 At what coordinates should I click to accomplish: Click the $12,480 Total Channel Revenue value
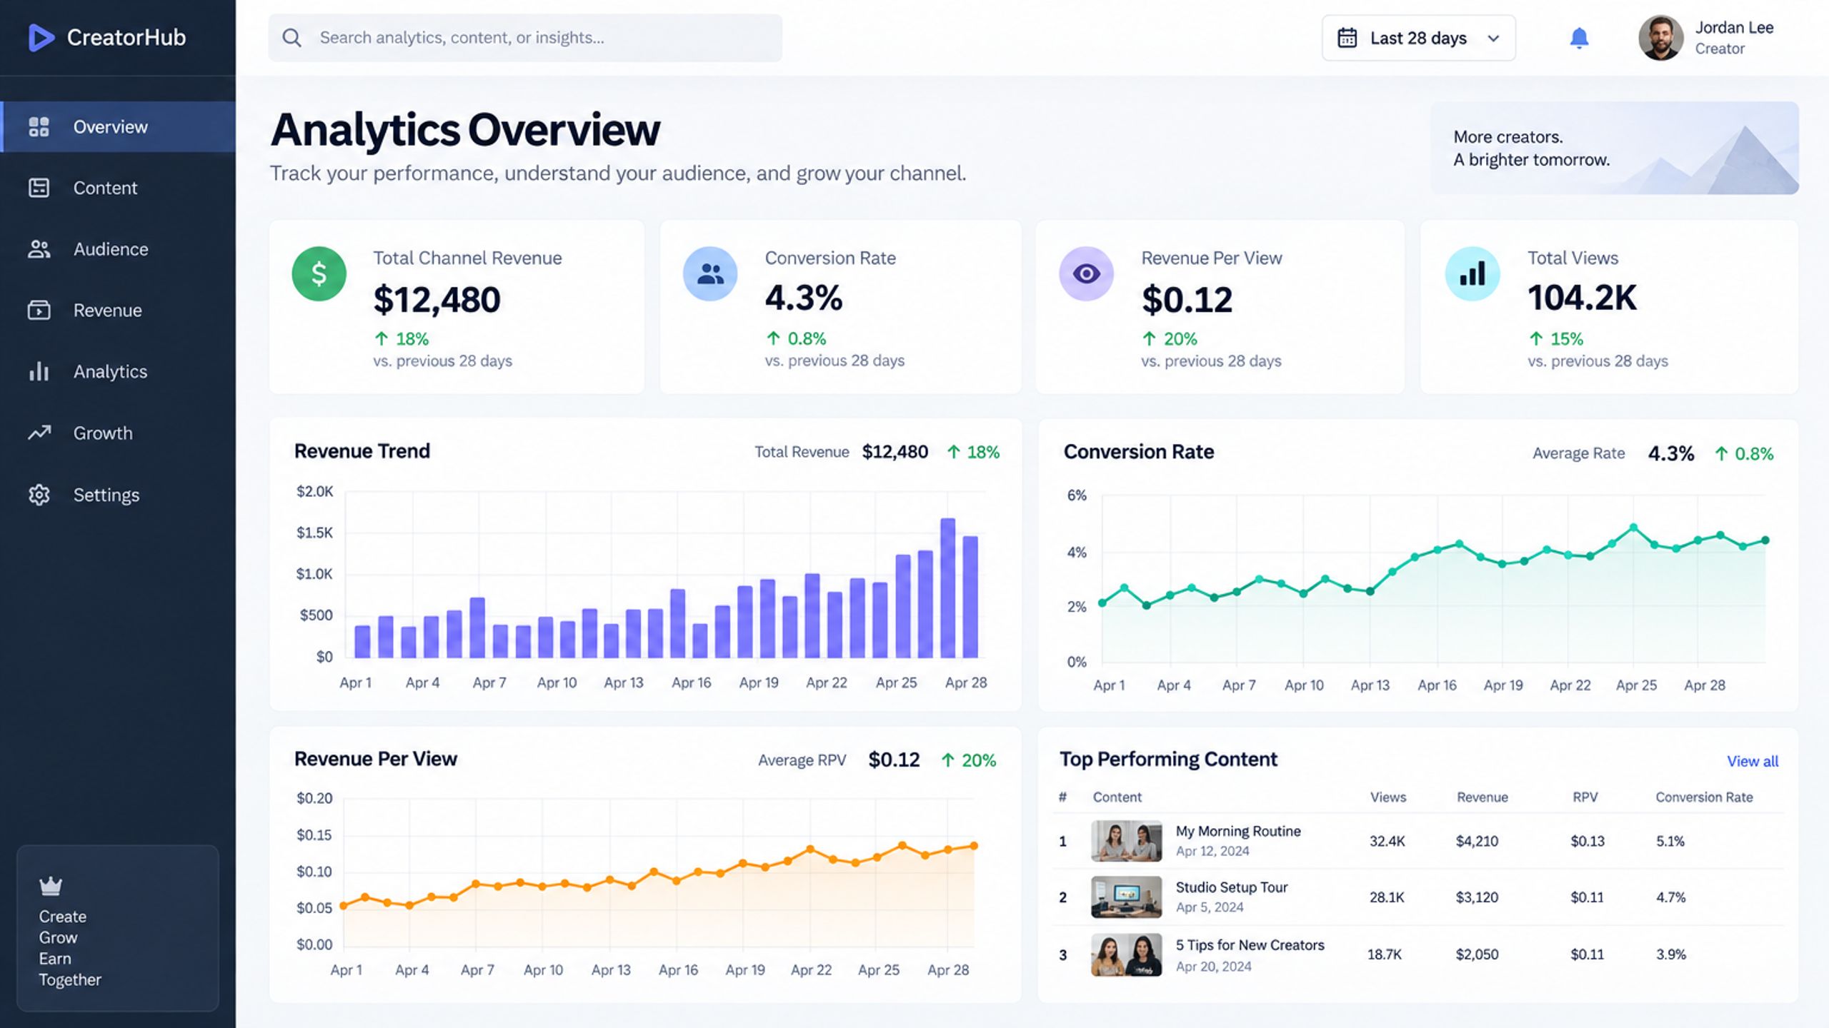point(437,299)
